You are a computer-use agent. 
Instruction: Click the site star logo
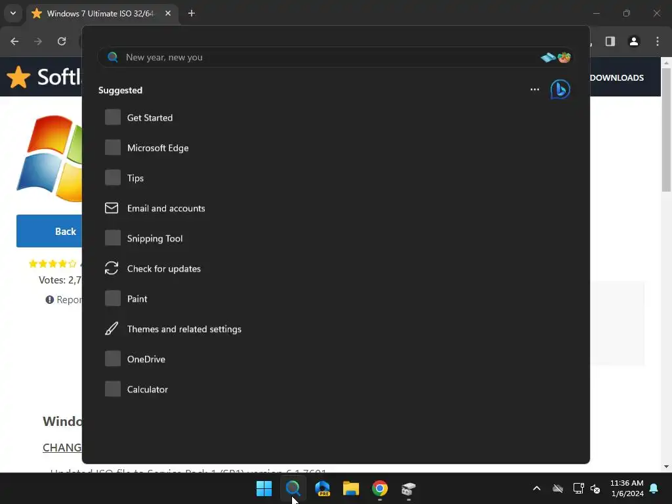(x=19, y=77)
